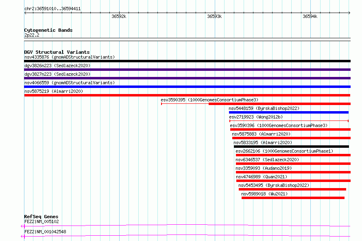Click the nsv5875219 red variant bar
Viewport: 362px width, 241px height.
click(x=187, y=95)
